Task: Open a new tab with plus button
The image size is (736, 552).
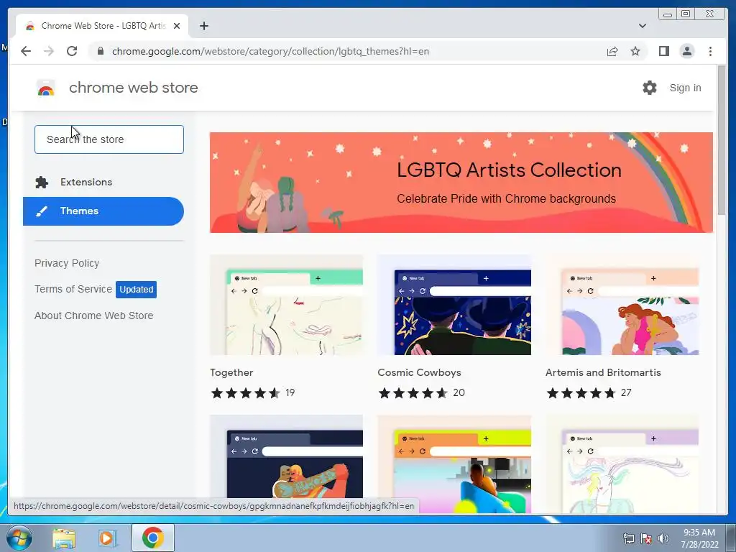Action: [203, 26]
